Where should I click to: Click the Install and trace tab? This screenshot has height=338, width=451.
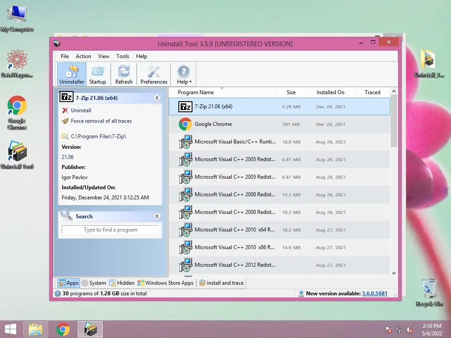tap(222, 283)
